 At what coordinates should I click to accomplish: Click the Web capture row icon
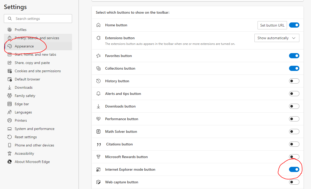(x=98, y=182)
